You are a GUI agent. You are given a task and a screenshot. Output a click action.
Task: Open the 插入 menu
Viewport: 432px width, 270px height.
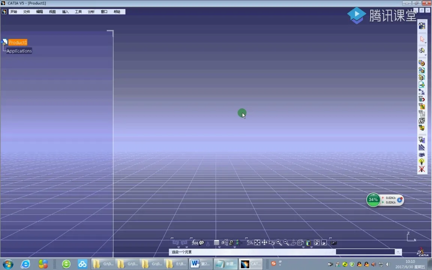click(x=65, y=12)
